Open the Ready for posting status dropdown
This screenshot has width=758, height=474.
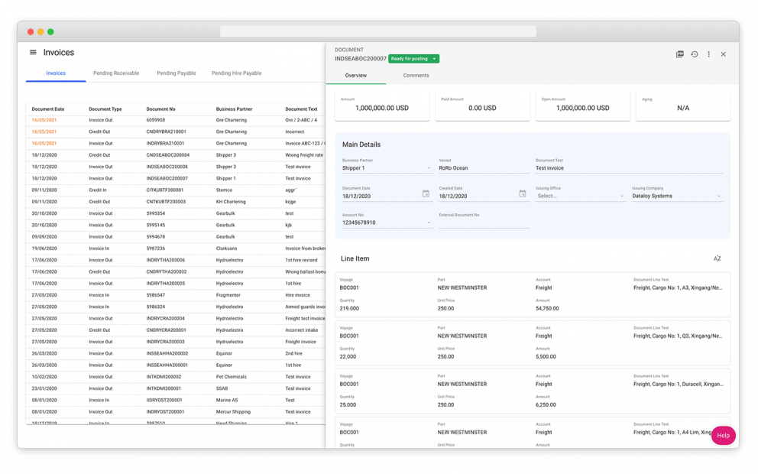click(413, 58)
